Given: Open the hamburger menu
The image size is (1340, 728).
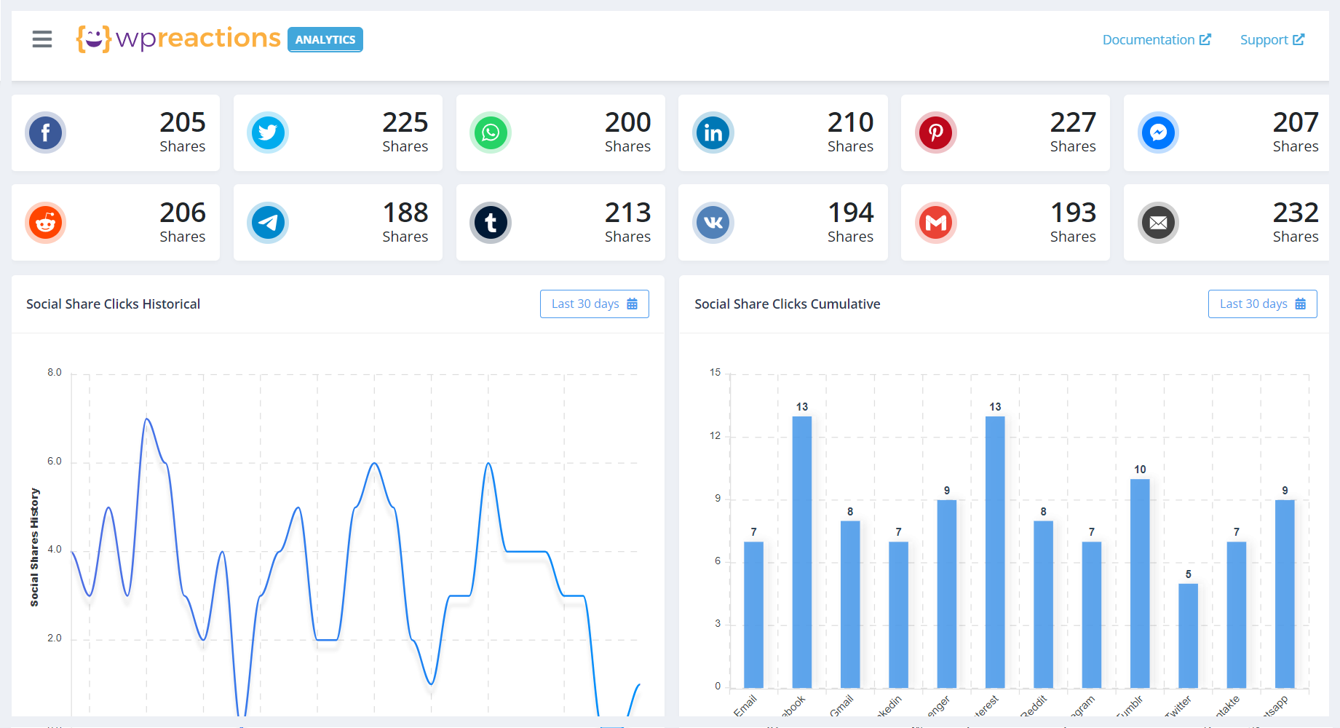Looking at the screenshot, I should point(42,39).
